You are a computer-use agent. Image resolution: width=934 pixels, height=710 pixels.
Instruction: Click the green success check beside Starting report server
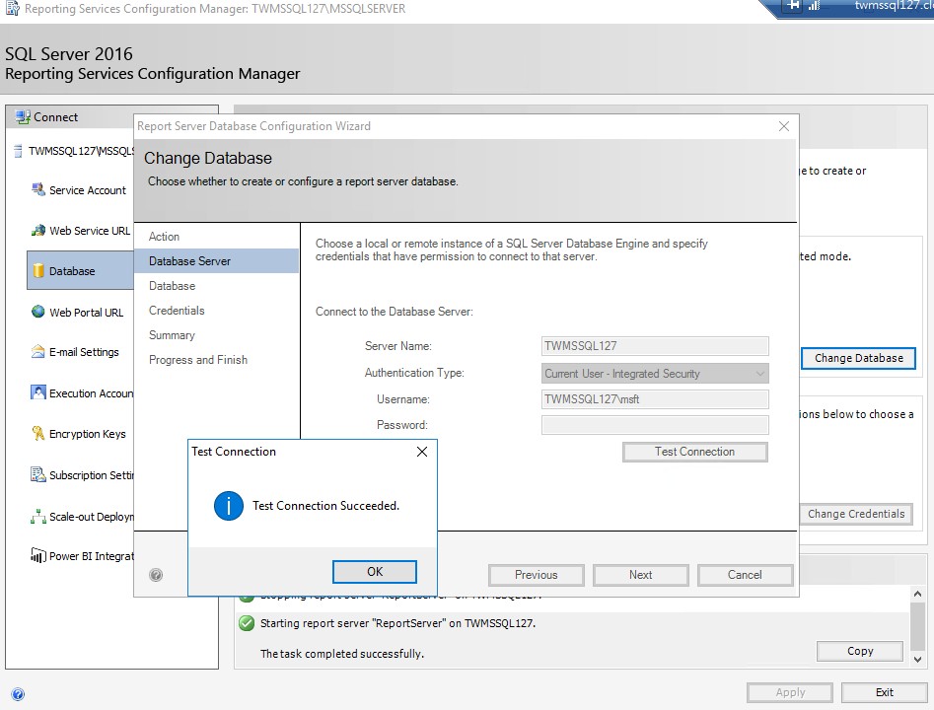tap(247, 623)
